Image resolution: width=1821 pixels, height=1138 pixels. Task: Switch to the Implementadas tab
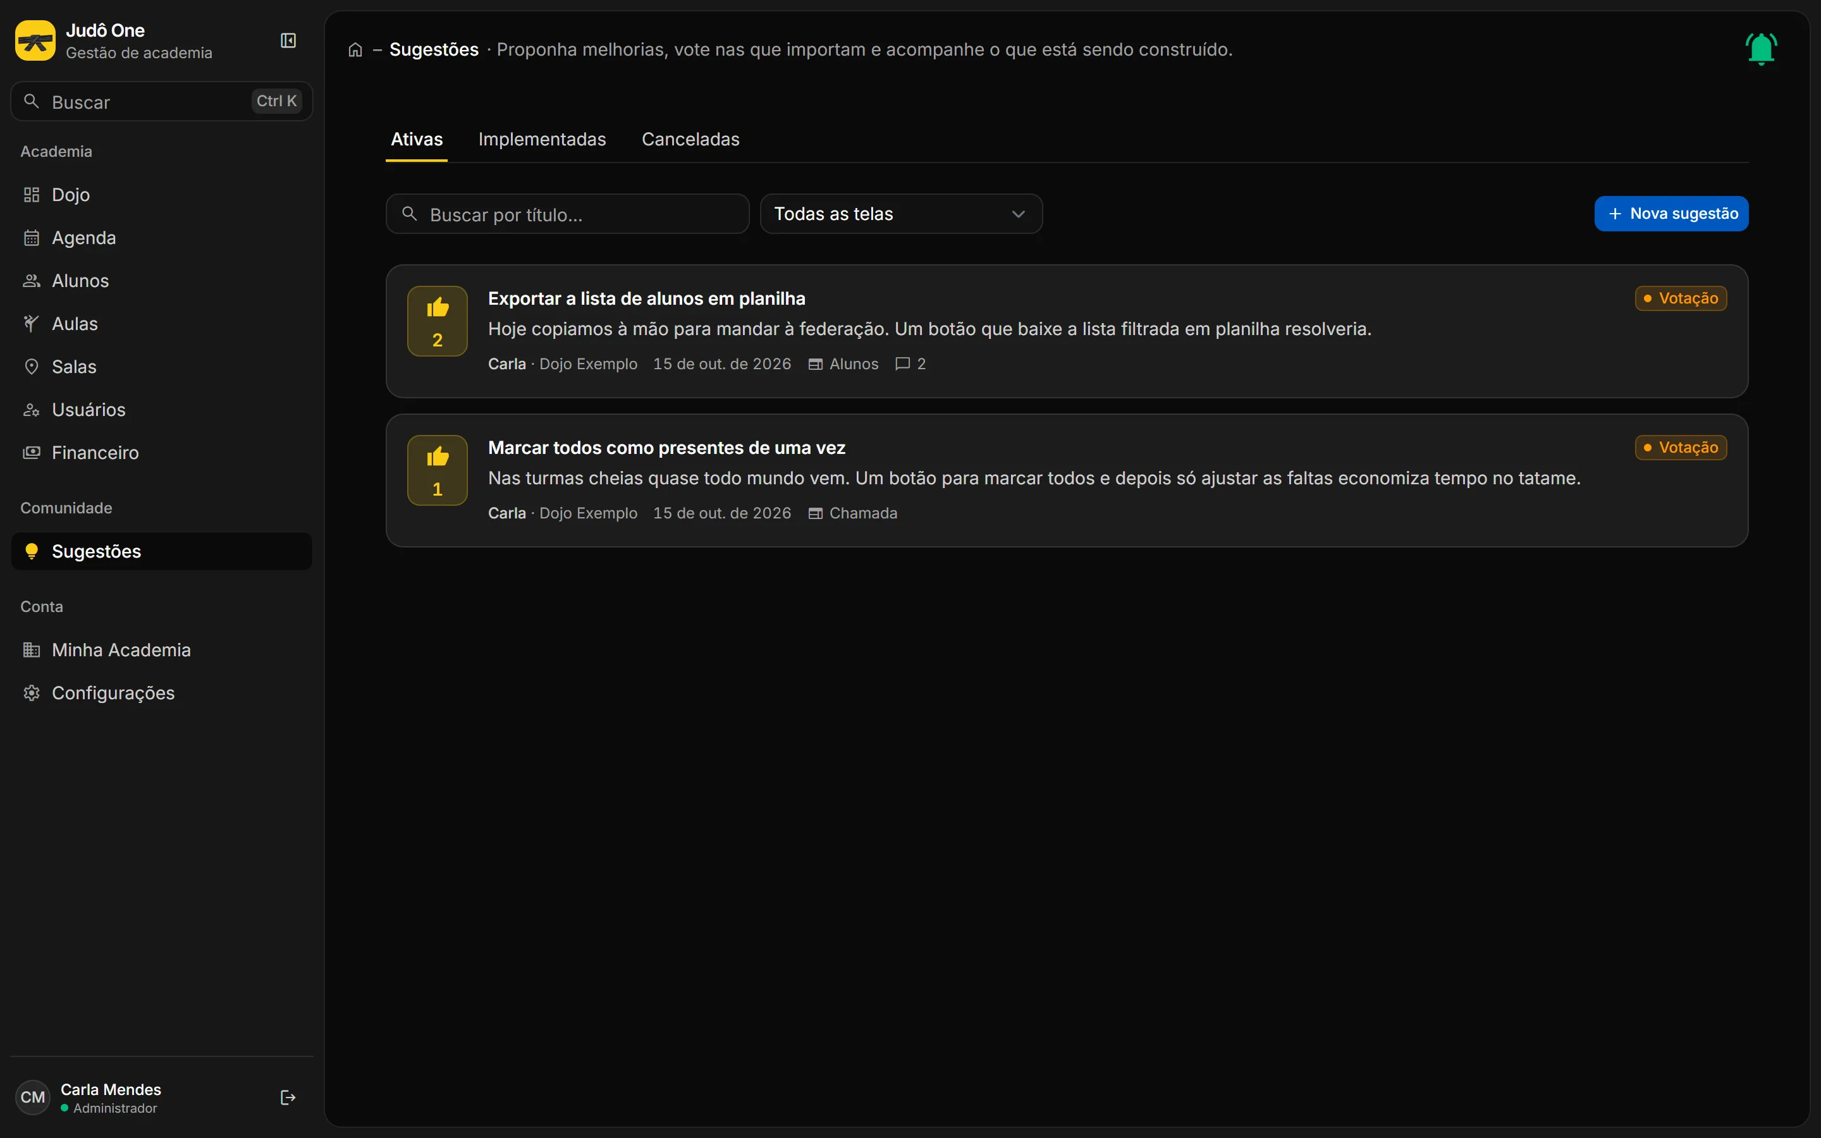pos(542,139)
